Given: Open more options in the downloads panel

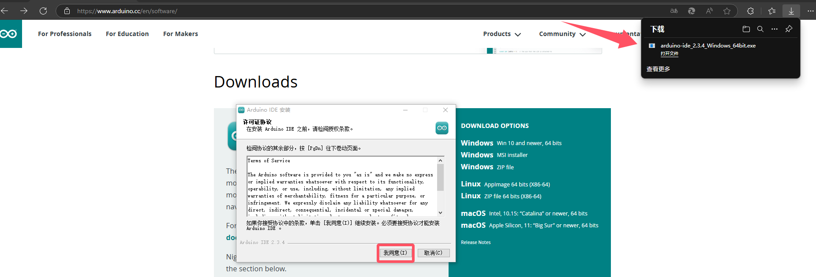Looking at the screenshot, I should pyautogui.click(x=775, y=29).
